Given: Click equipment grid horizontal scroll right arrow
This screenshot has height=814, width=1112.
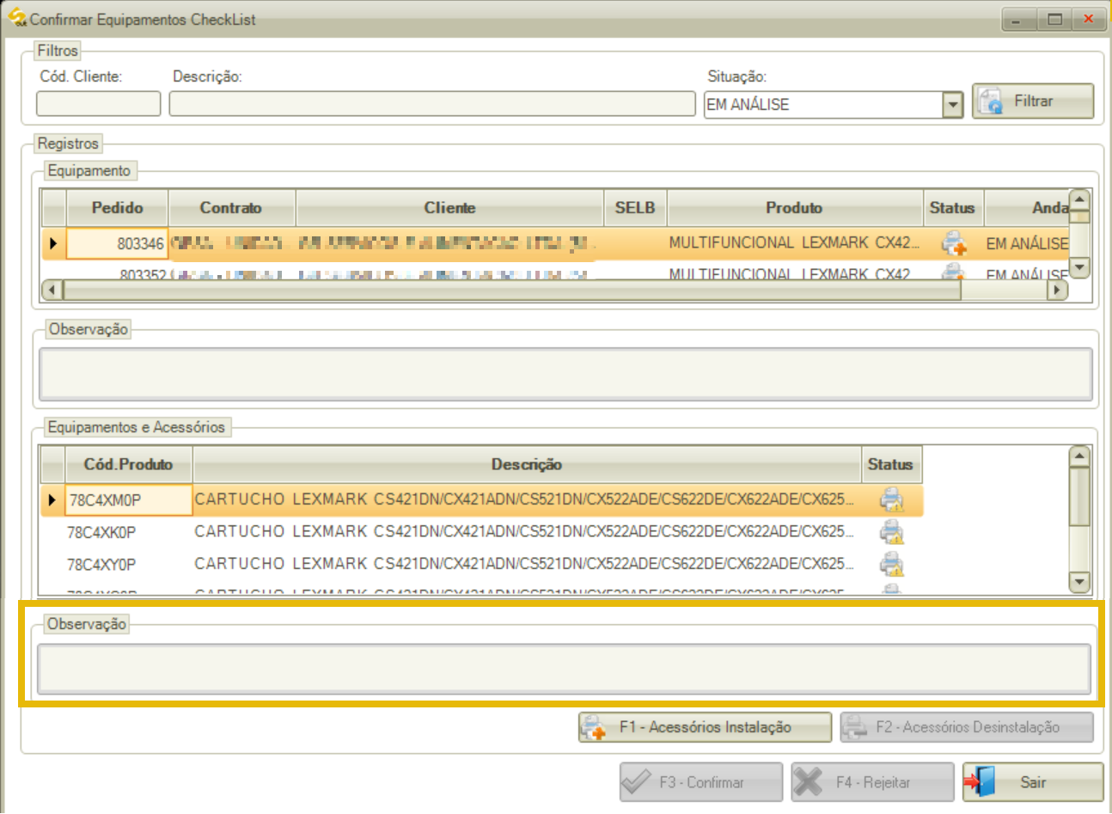Looking at the screenshot, I should (x=1058, y=291).
